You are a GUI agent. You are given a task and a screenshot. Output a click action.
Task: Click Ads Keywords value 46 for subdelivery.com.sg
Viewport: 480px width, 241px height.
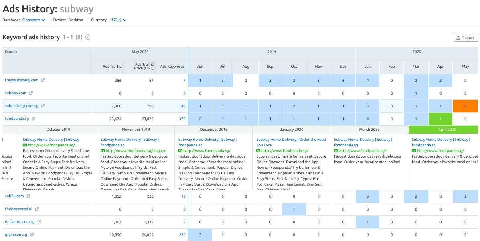point(183,106)
